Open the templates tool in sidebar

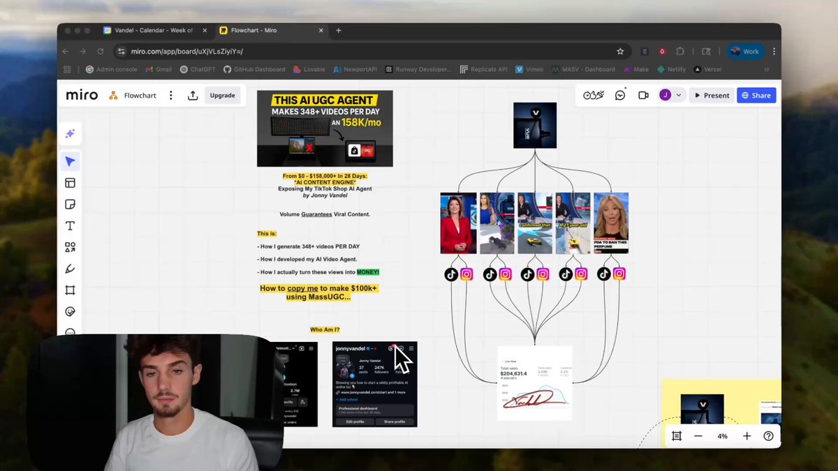pos(70,183)
